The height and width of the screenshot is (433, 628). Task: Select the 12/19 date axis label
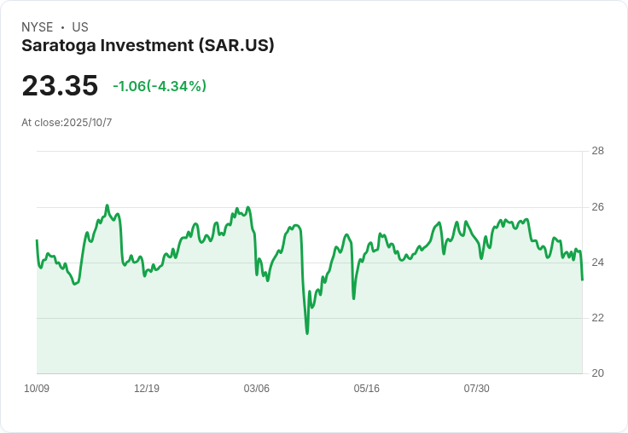pyautogui.click(x=147, y=389)
